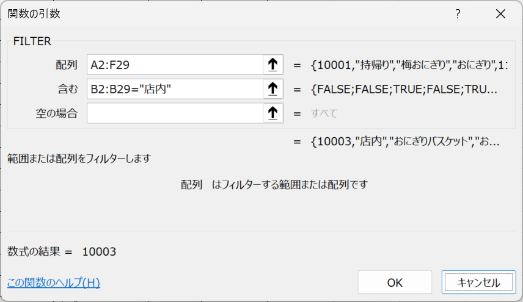This screenshot has width=523, height=302.
Task: Focus the empty 空の場合 input field
Action: [175, 113]
